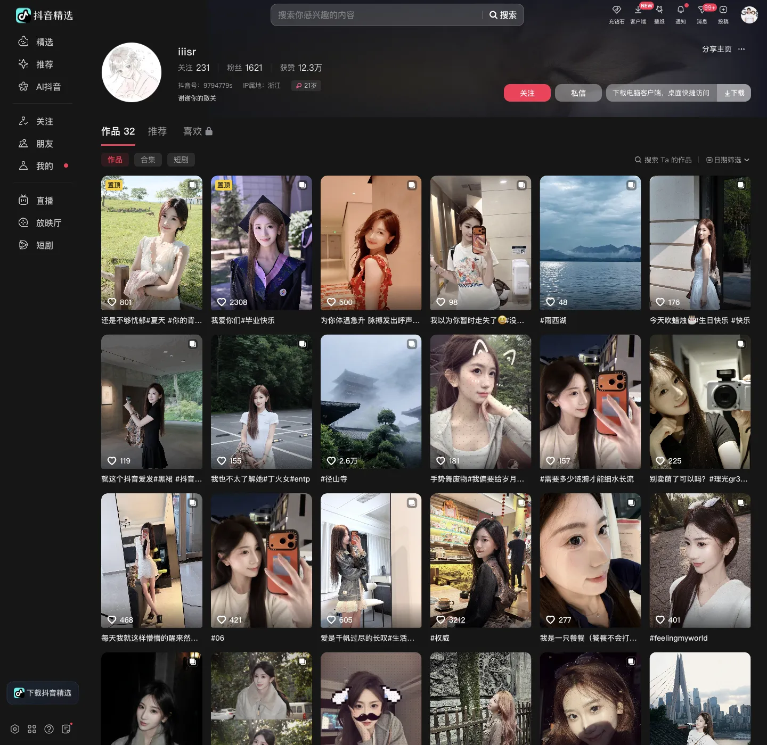
Task: Click the AI抖音 icon in the sidebar
Action: [23, 86]
